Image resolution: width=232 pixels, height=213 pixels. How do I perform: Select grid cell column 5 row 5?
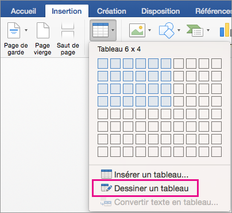point(153,114)
